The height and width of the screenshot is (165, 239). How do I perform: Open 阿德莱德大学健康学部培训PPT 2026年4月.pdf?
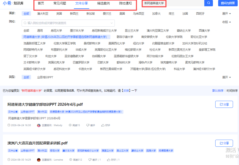tap(45, 104)
